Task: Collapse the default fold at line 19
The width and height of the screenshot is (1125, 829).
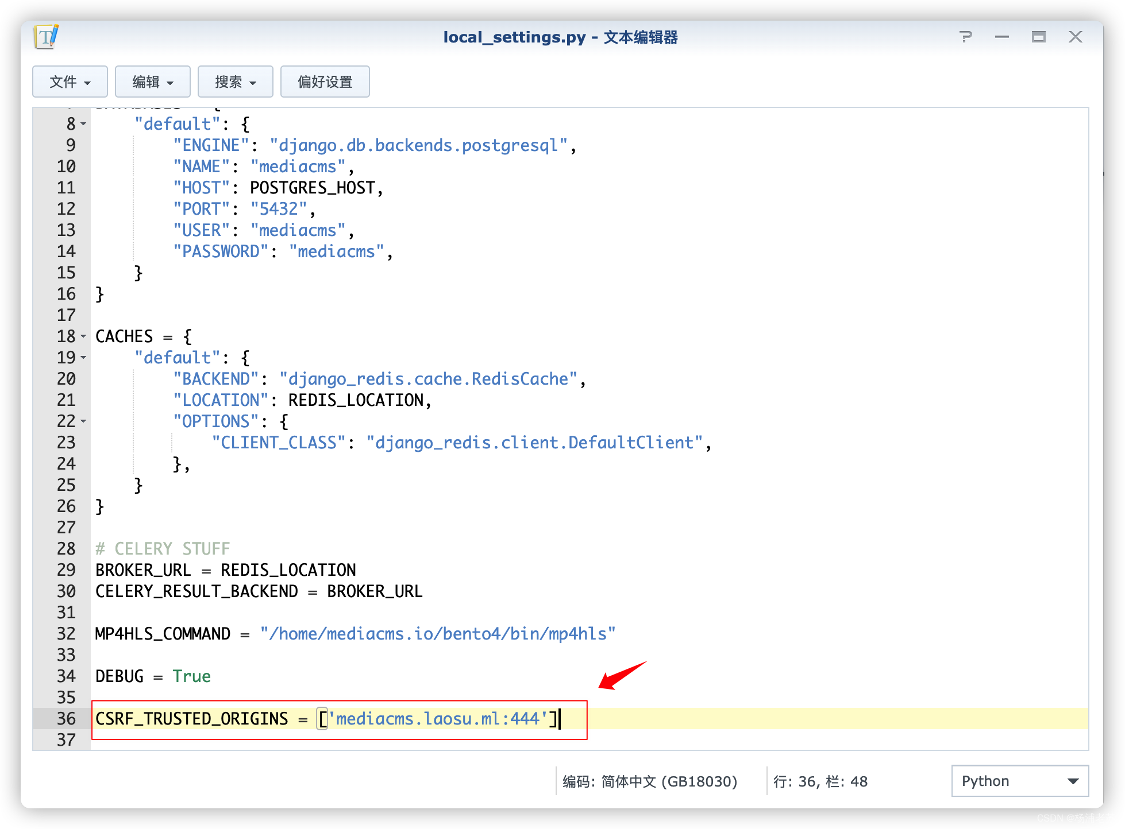Action: 84,358
